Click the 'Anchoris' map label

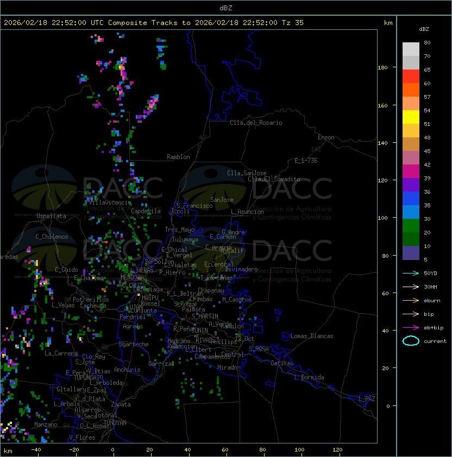[127, 370]
